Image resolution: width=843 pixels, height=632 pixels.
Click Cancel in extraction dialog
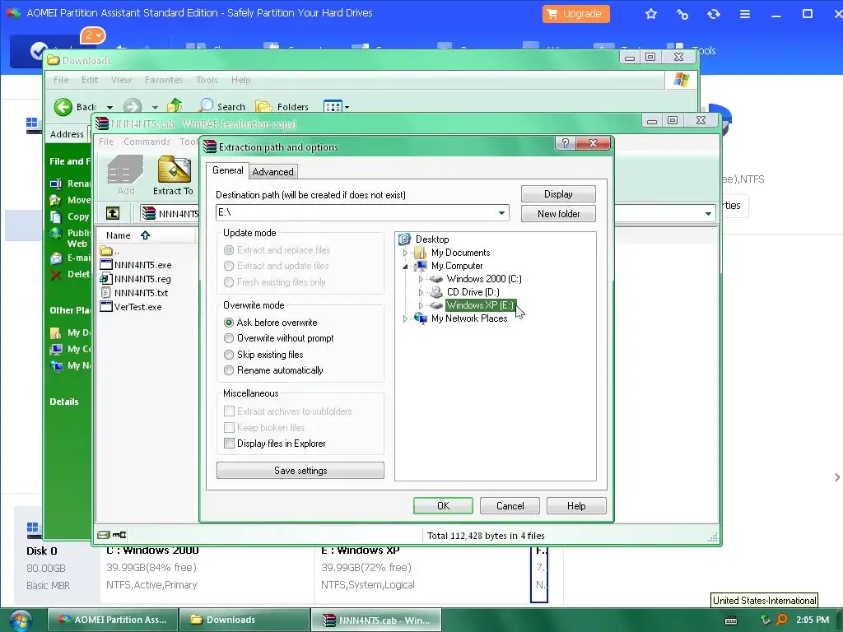[510, 506]
